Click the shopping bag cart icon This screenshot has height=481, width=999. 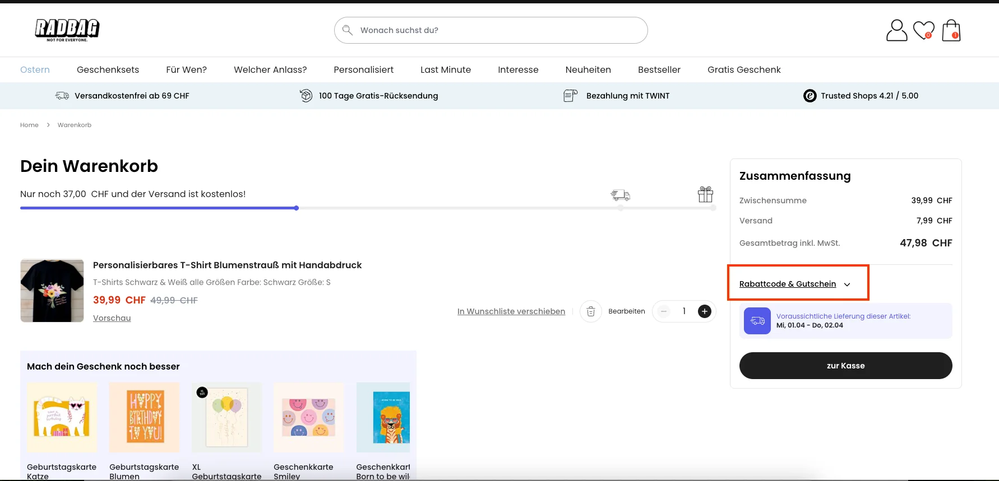(951, 31)
